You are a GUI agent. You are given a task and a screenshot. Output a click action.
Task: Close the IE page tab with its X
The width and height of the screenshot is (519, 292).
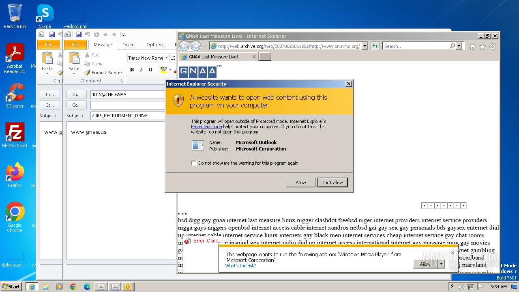click(254, 57)
